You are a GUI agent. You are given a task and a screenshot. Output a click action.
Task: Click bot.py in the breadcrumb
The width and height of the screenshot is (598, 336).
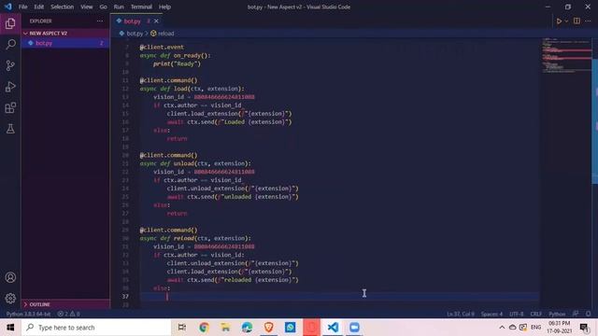[135, 34]
